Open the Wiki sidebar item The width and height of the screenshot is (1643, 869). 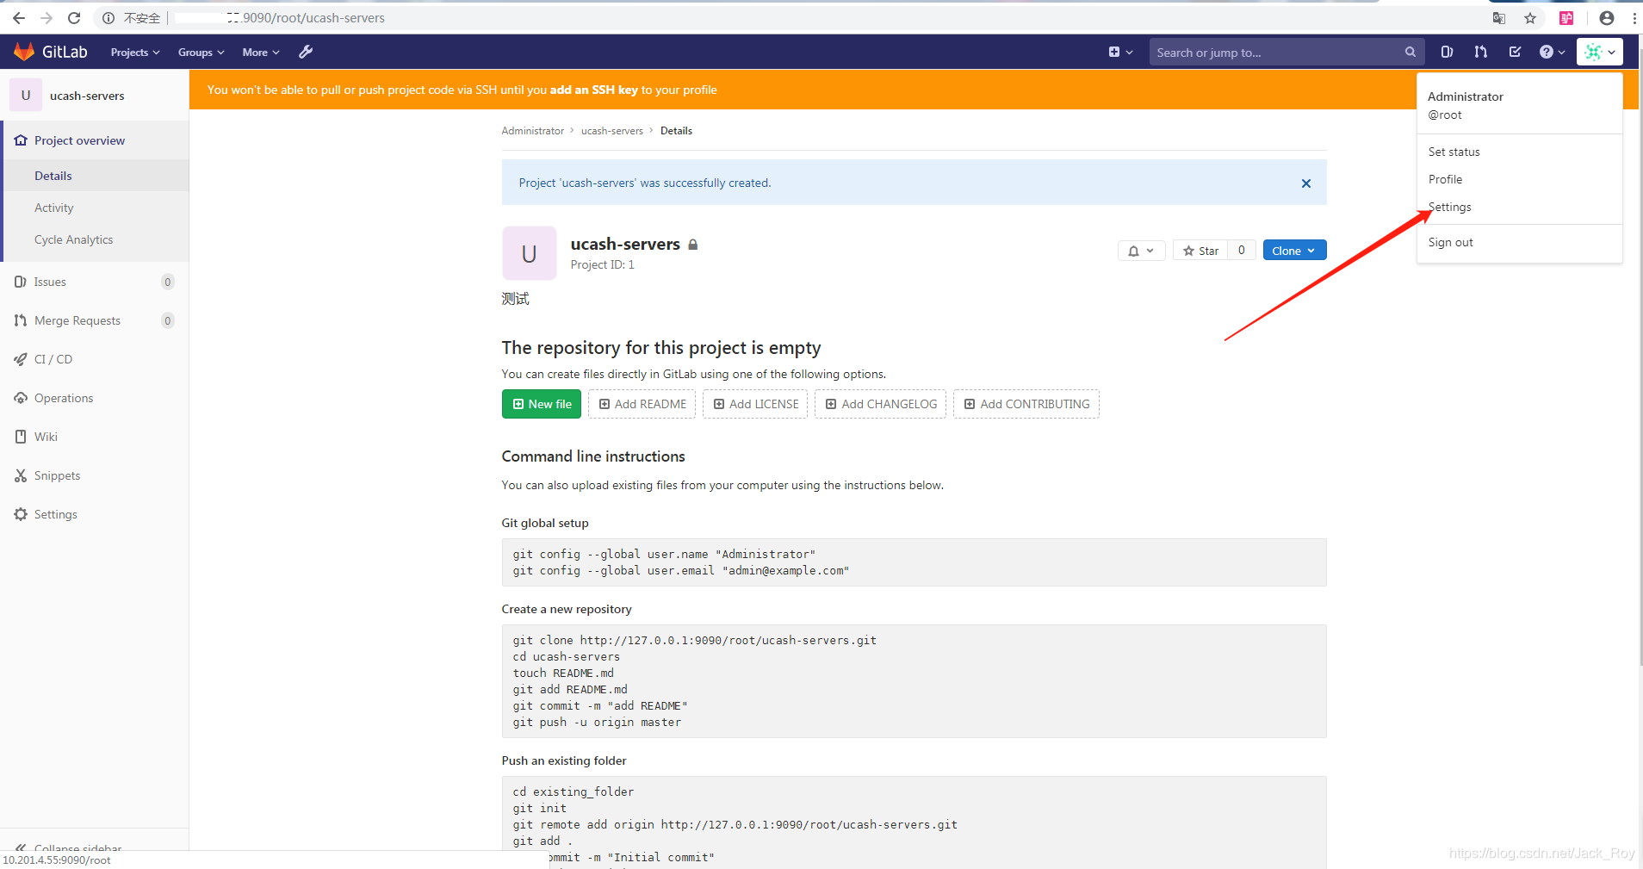tap(46, 437)
